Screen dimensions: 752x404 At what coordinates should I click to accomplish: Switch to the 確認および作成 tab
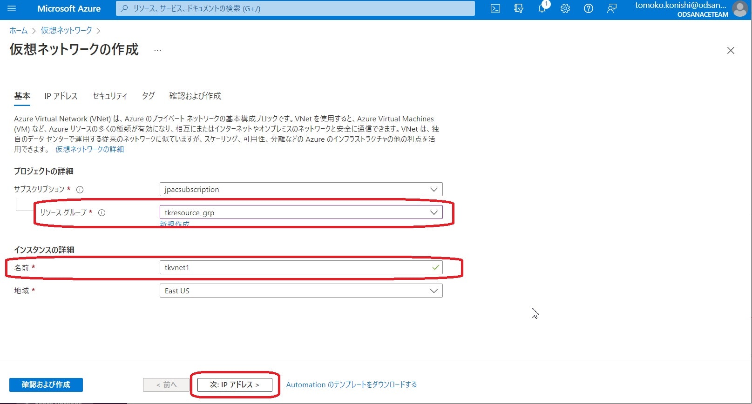(x=195, y=96)
